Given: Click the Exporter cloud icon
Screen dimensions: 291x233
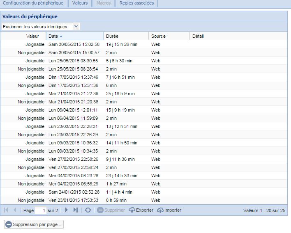Looking at the screenshot, I should 132,210.
